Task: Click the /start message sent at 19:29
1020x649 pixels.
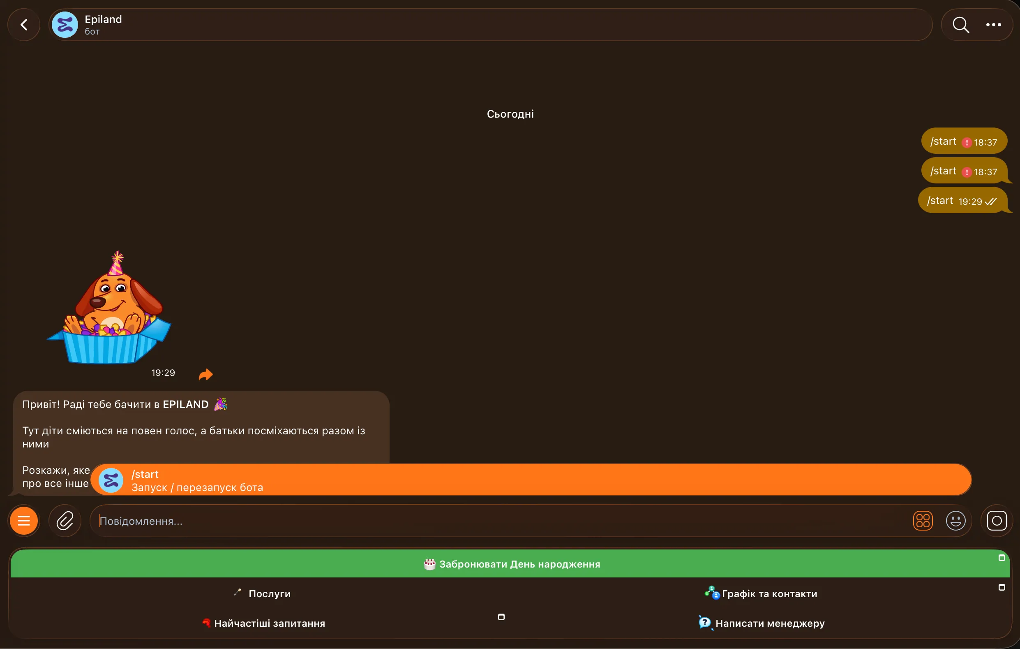Action: pyautogui.click(x=962, y=201)
